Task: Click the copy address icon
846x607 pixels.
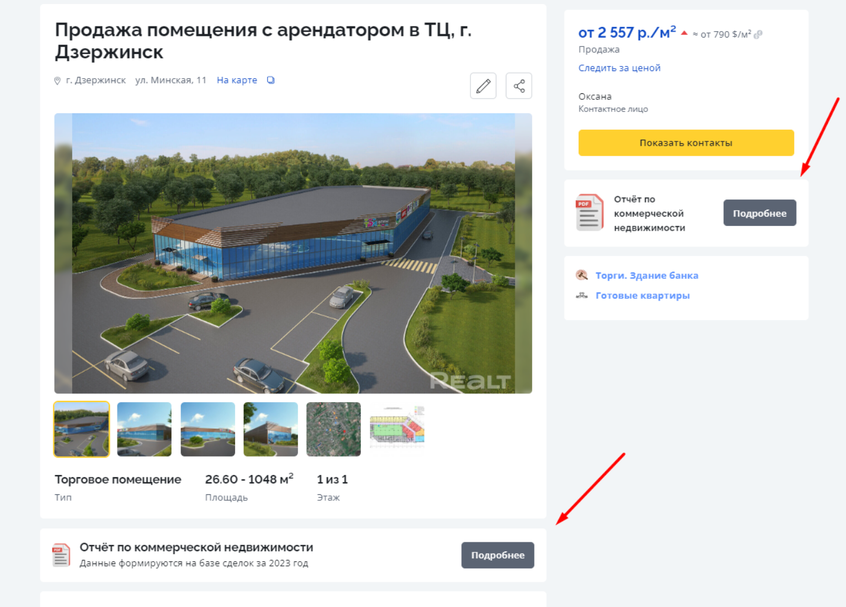Action: [x=271, y=80]
